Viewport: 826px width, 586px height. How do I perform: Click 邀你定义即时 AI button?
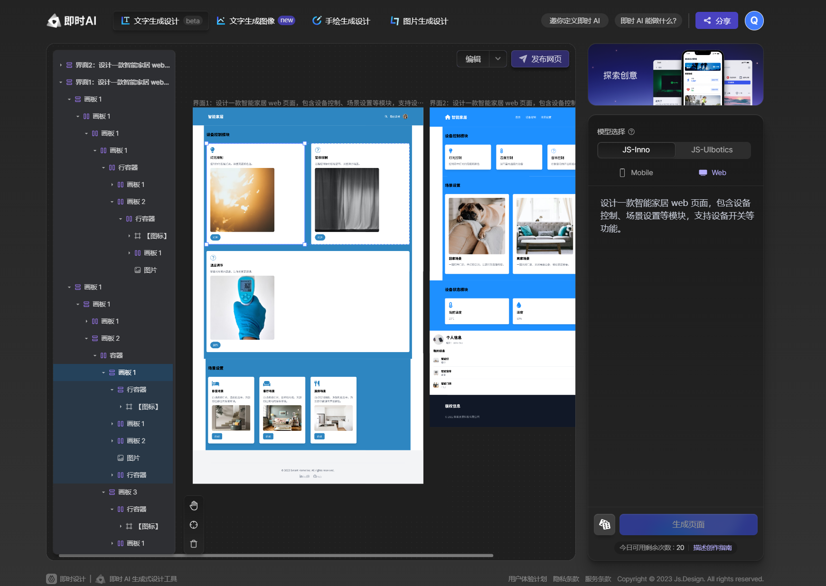[574, 21]
